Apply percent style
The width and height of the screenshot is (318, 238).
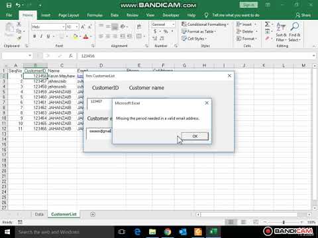(166, 32)
